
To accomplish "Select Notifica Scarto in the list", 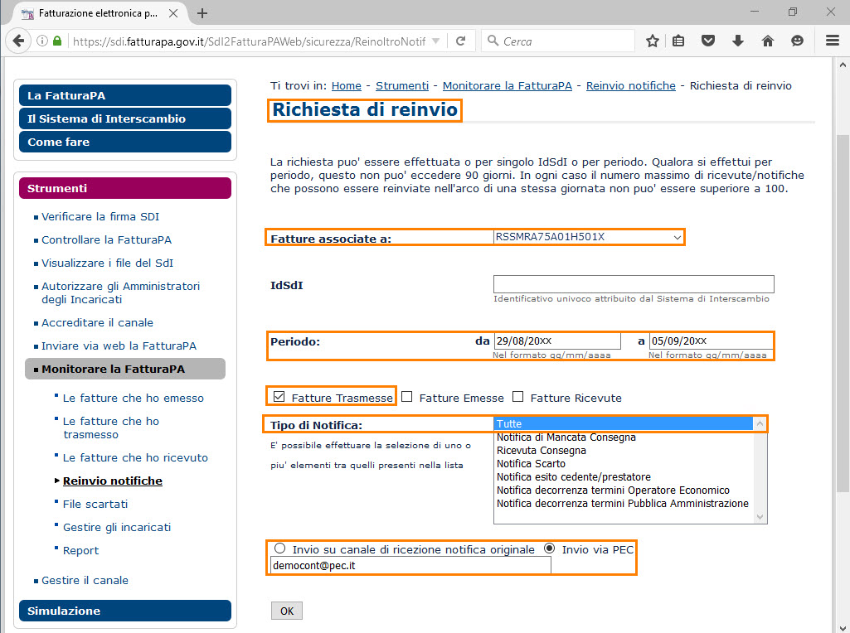I will [624, 464].
